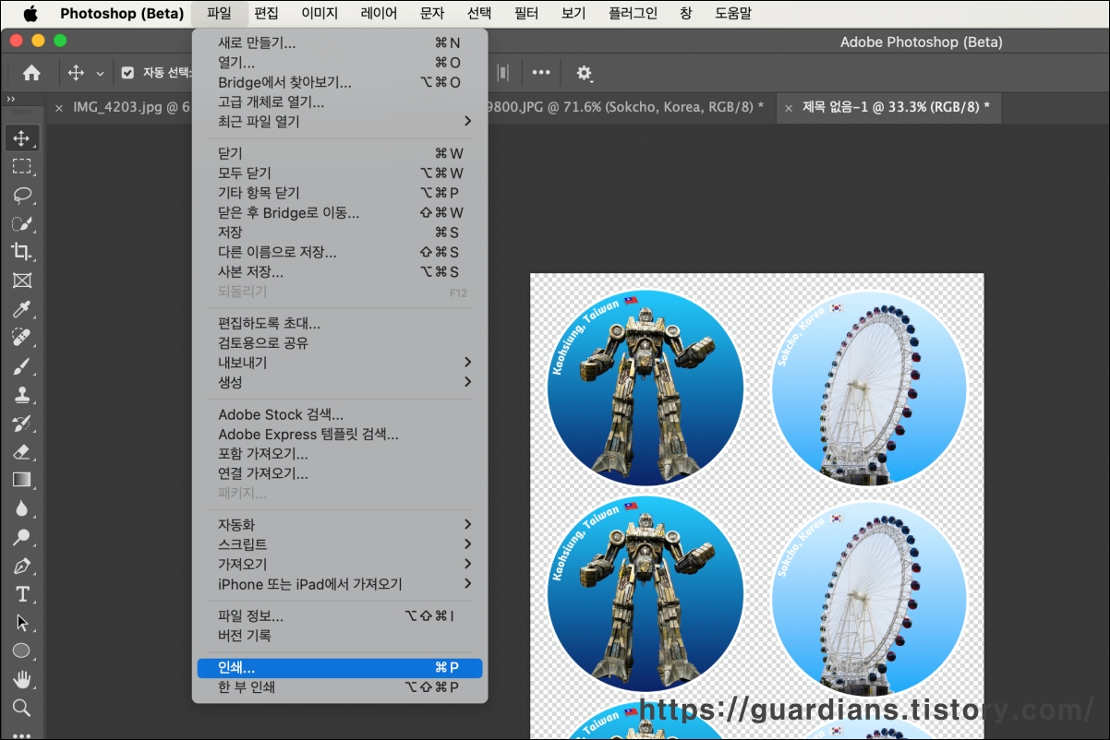This screenshot has height=740, width=1110.
Task: Choose 검토용으로 공유 entry
Action: tap(340, 343)
